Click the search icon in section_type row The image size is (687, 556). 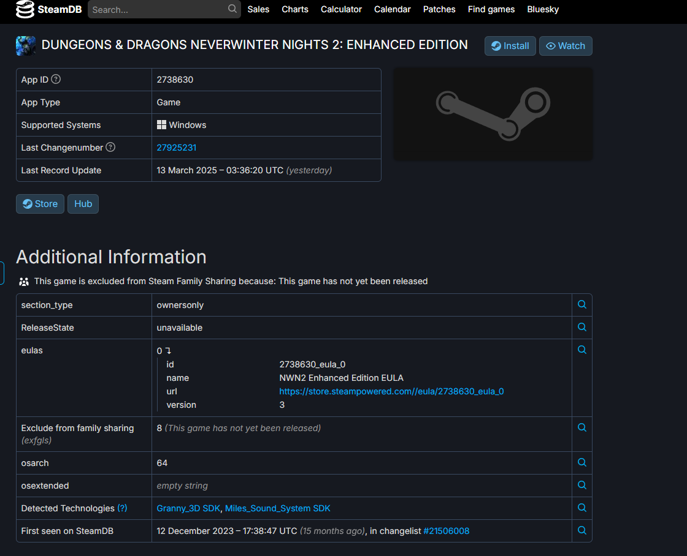[x=582, y=304]
